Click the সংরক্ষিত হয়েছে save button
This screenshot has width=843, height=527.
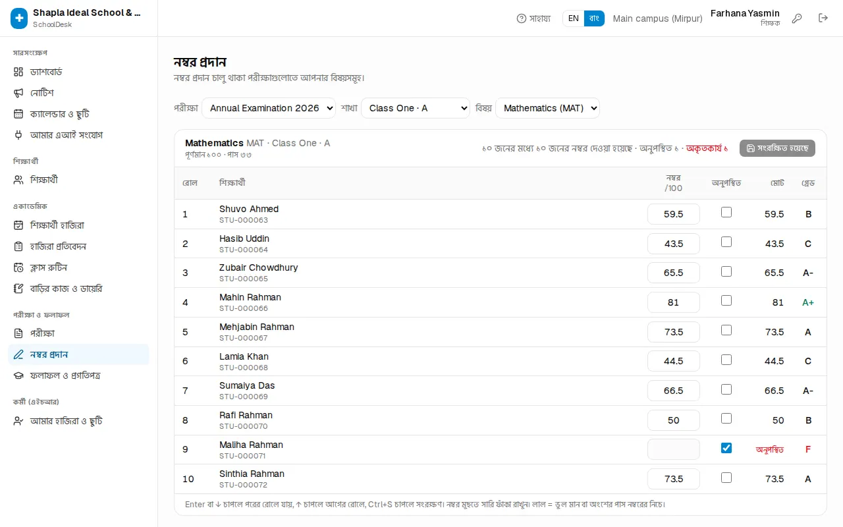pyautogui.click(x=777, y=148)
